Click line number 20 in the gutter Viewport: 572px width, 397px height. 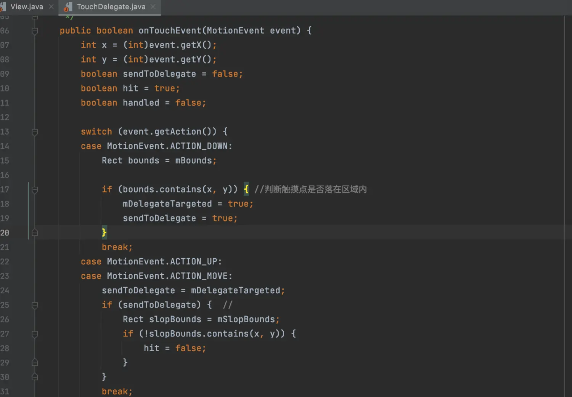point(5,233)
